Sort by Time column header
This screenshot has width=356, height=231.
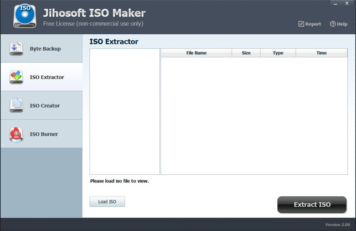click(321, 53)
